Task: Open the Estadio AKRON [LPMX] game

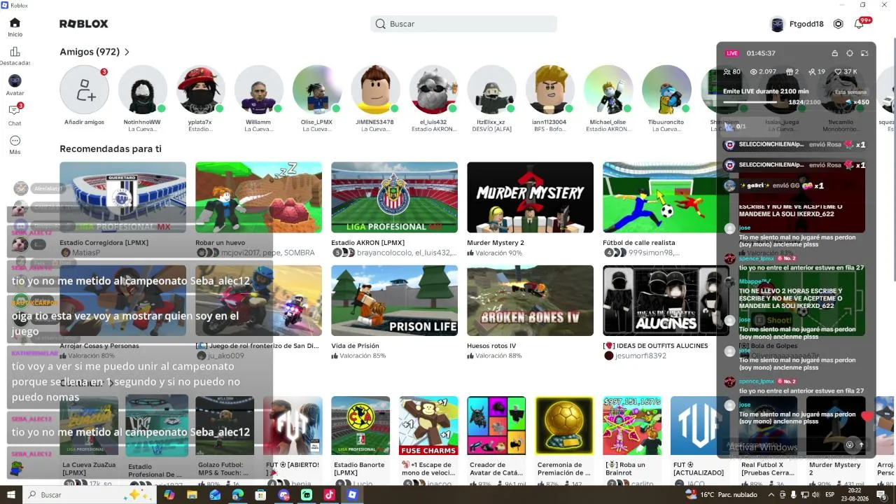Action: click(x=394, y=197)
